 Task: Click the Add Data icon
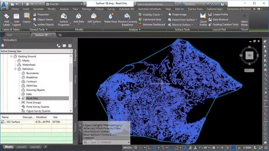(79, 18)
